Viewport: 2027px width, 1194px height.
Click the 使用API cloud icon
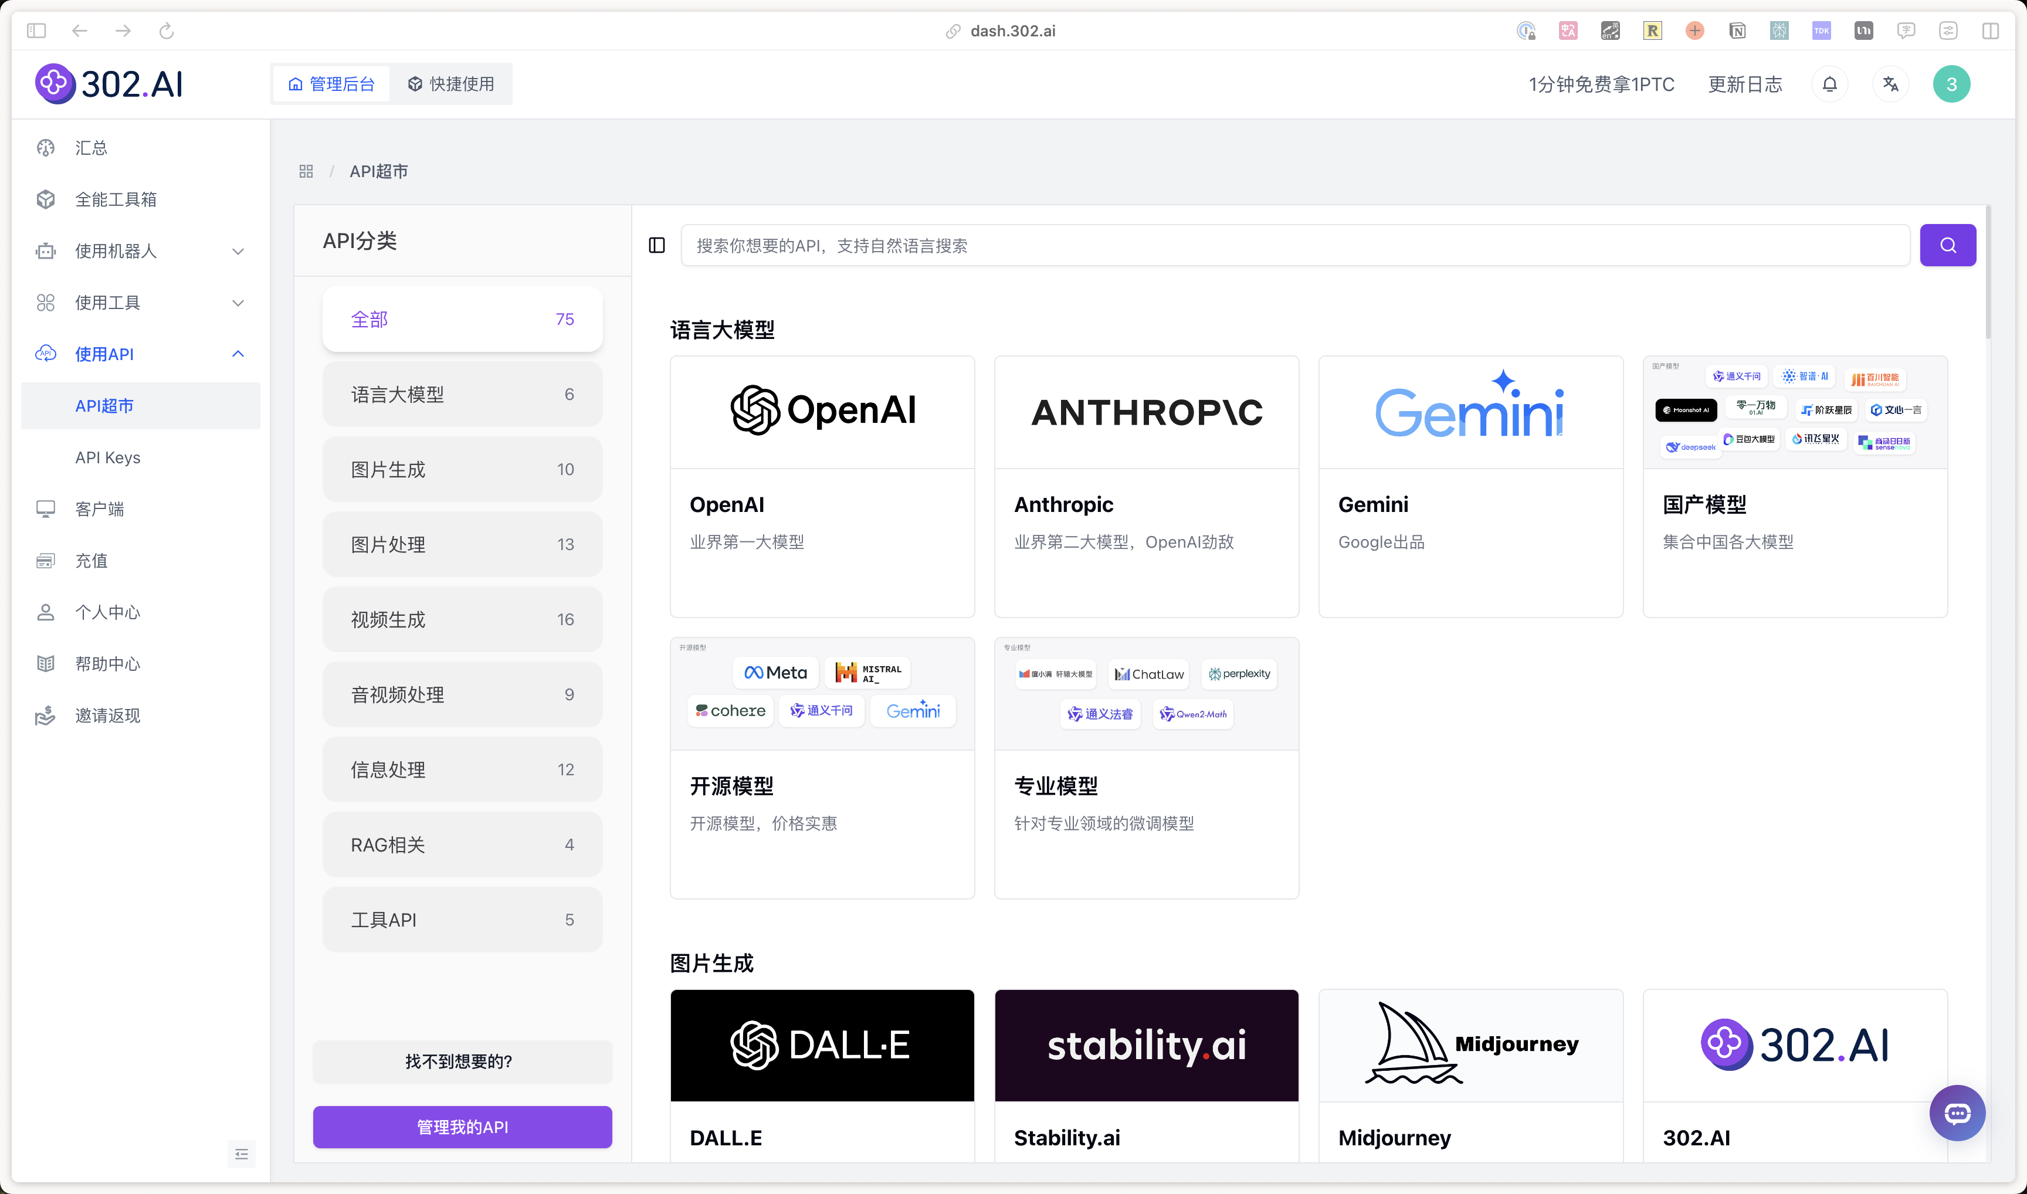[46, 354]
